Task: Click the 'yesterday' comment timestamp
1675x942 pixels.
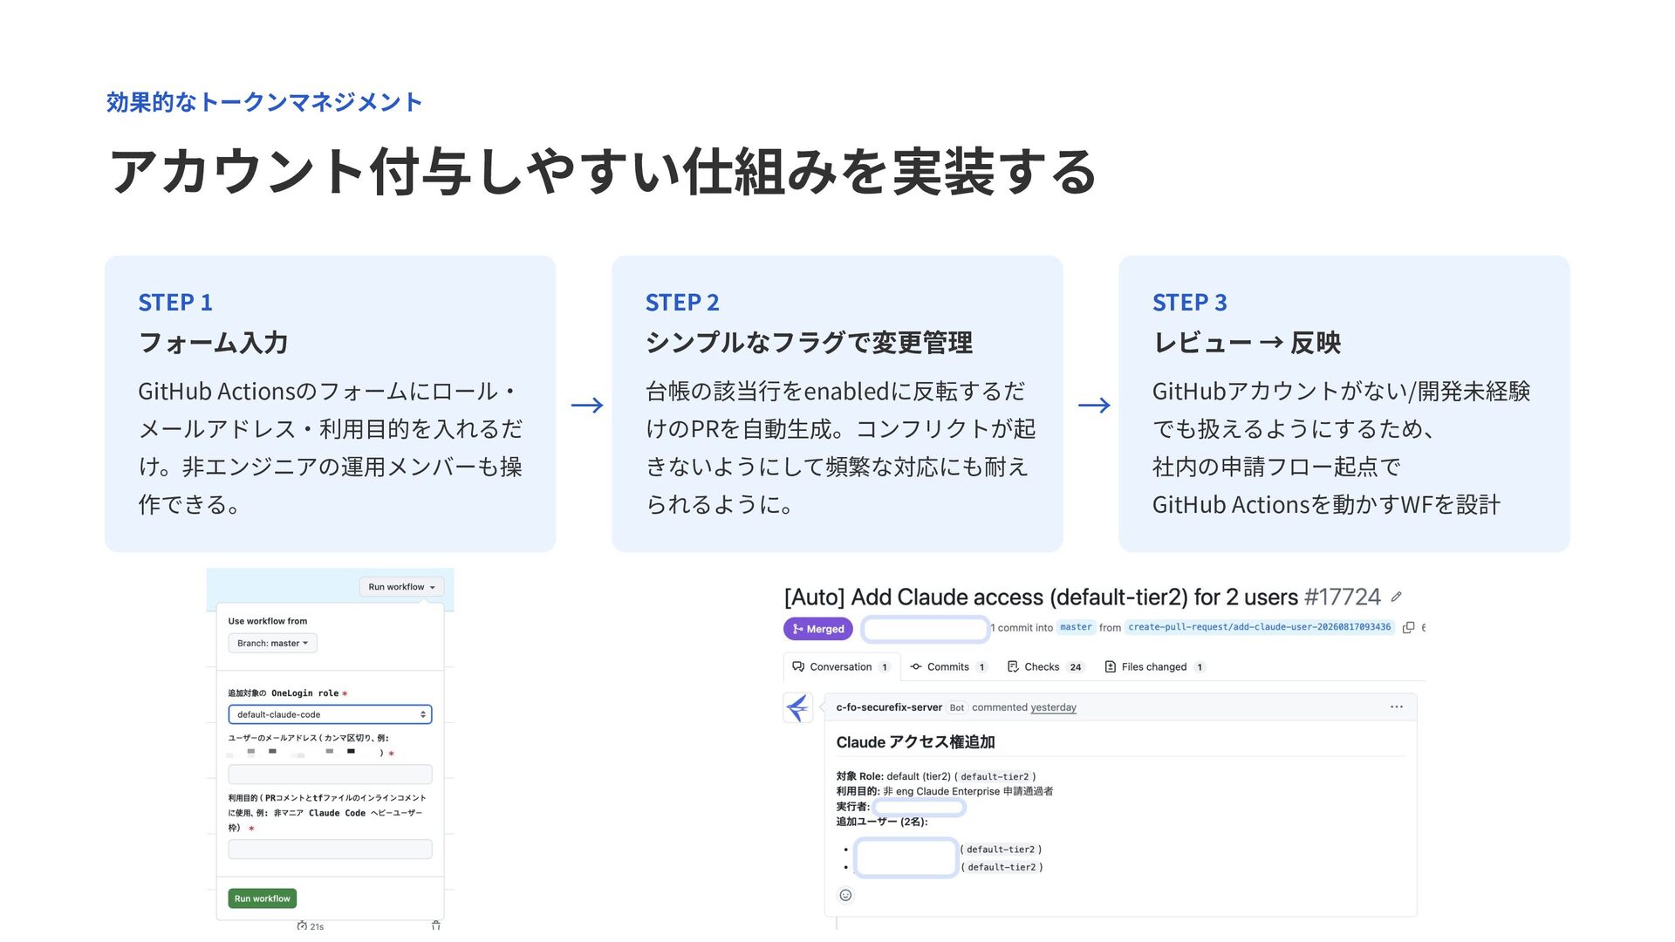Action: (x=1053, y=707)
